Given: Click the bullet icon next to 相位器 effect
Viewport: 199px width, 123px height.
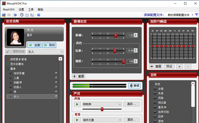Looking at the screenshot, I should (x=155, y=103).
